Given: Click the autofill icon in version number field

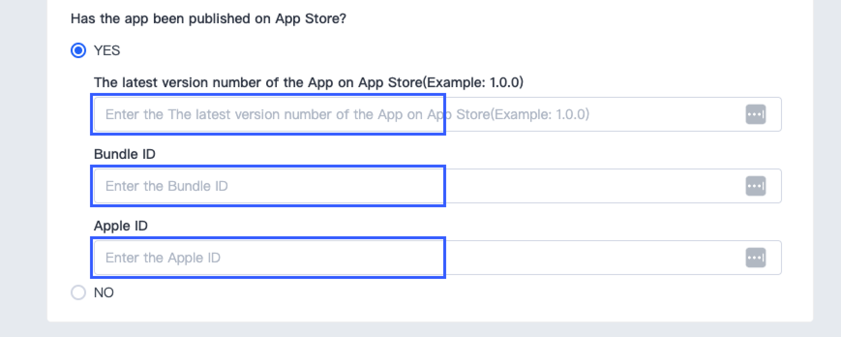Looking at the screenshot, I should 755,115.
